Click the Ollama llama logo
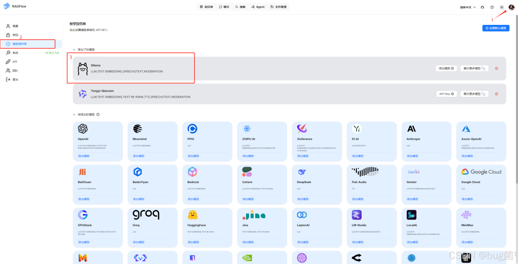Image resolution: width=518 pixels, height=264 pixels. [x=82, y=69]
